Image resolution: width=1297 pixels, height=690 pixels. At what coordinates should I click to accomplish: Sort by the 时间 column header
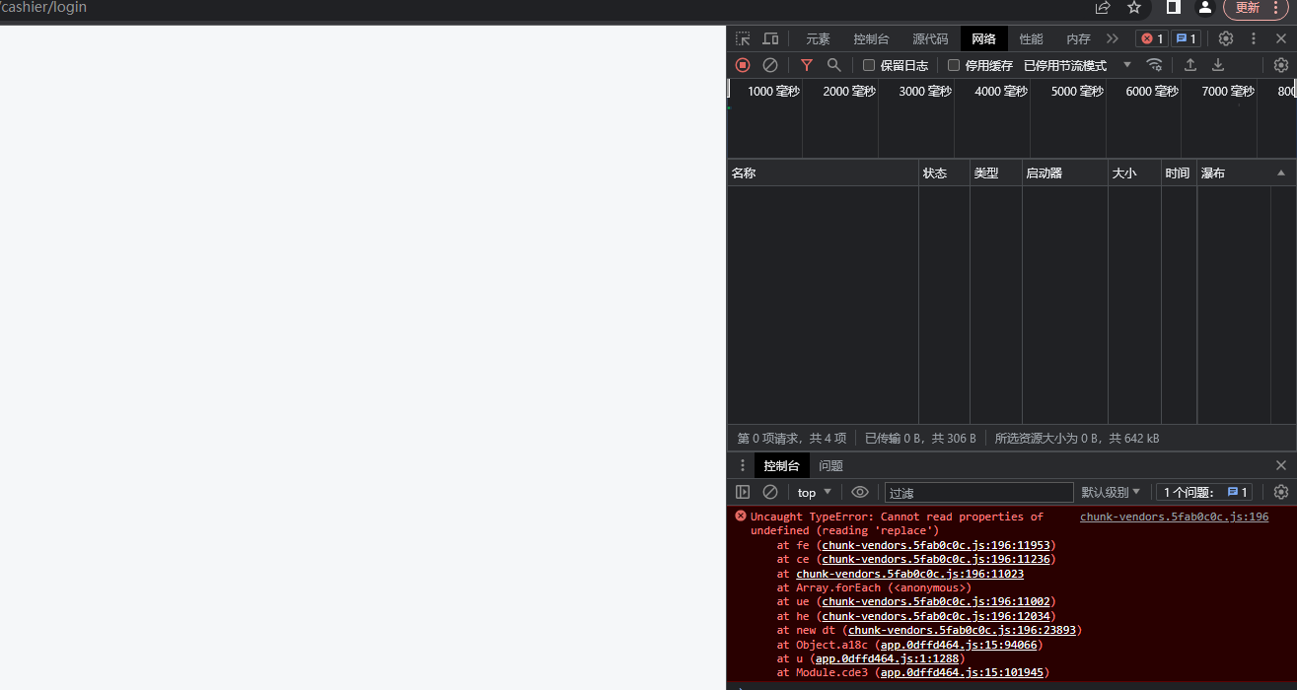pos(1179,172)
